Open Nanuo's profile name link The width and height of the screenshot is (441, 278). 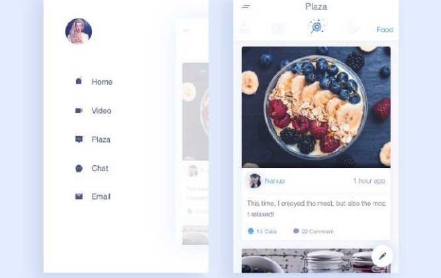click(x=275, y=181)
